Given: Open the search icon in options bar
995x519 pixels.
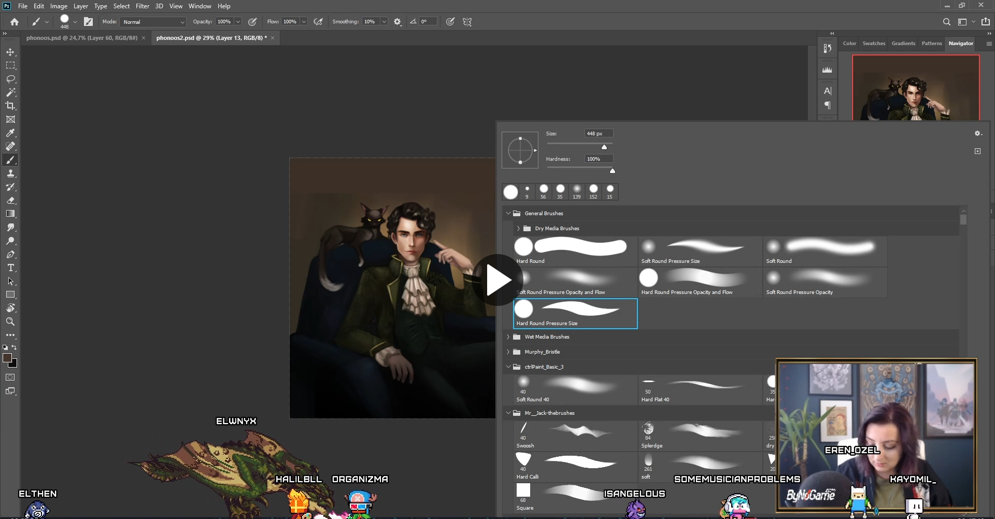Looking at the screenshot, I should pos(946,22).
